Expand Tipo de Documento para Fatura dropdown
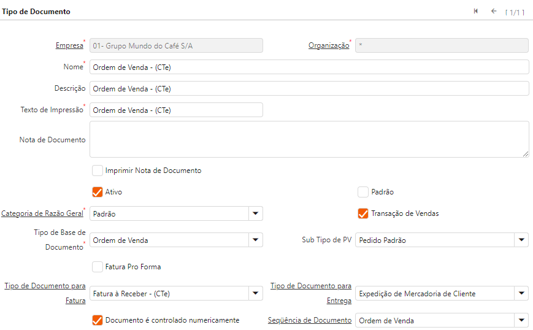This screenshot has height=330, width=533. pos(255,294)
